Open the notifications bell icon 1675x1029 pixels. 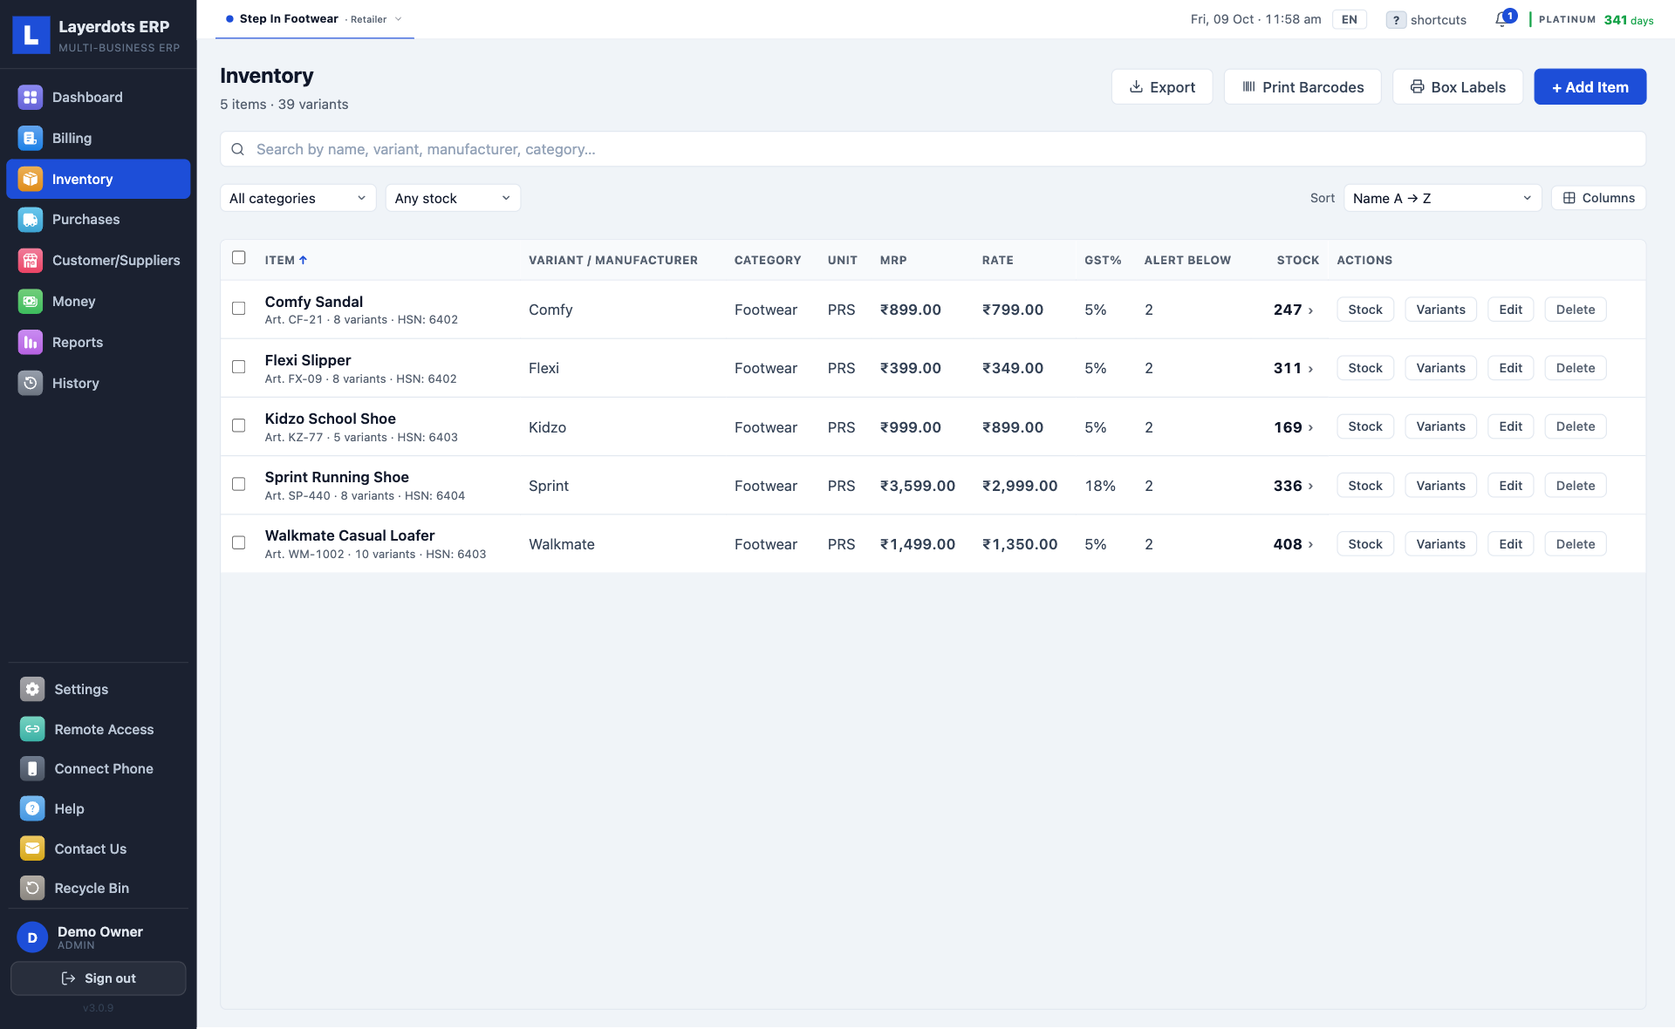(1501, 19)
